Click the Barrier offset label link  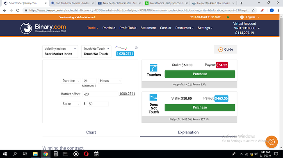coord(71,94)
